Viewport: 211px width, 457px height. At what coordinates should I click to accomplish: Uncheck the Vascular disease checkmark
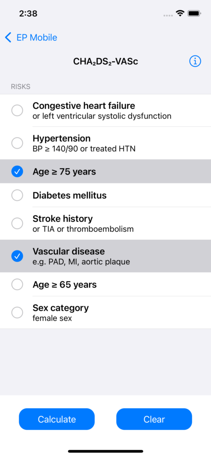point(17,256)
